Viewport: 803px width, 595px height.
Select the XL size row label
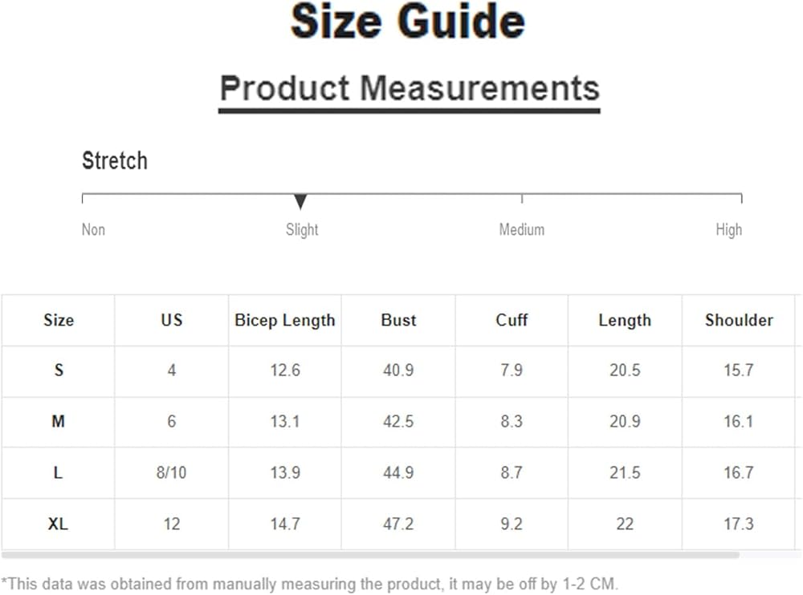[58, 524]
